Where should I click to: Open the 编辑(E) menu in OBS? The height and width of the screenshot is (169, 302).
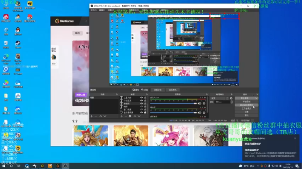pyautogui.click(x=102, y=10)
